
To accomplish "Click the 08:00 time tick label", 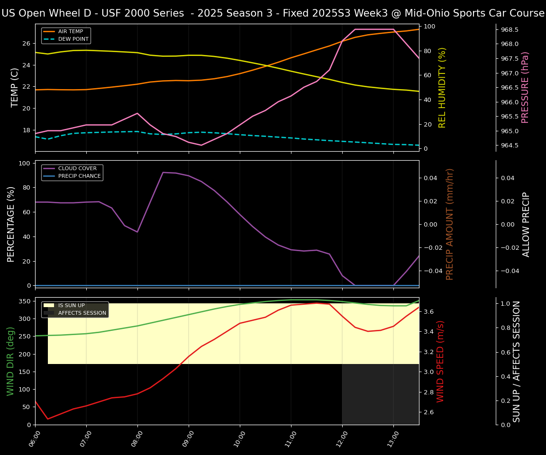I will [136, 438].
